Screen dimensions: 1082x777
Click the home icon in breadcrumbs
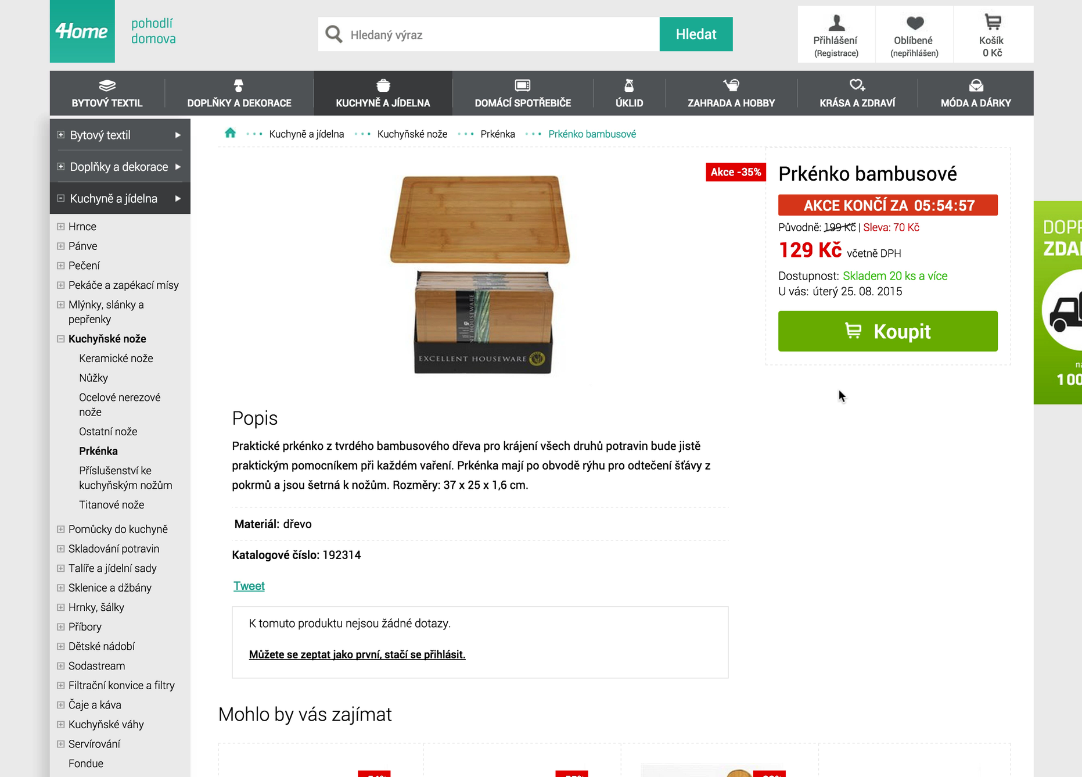(230, 133)
